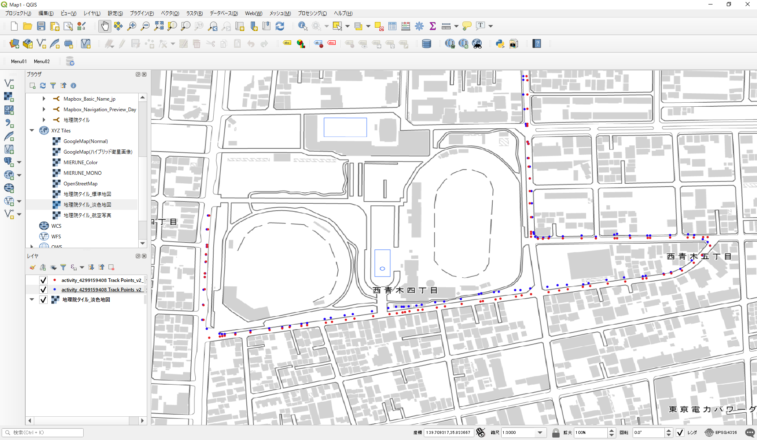Click the EPSG:4326 CRS button
Screen dimensions: 757x440
tap(721, 432)
